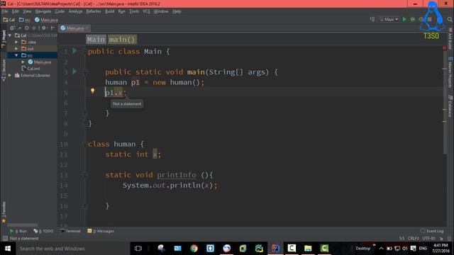454x255 pixels.
Task: Open the VCS menu
Action: tap(146, 11)
